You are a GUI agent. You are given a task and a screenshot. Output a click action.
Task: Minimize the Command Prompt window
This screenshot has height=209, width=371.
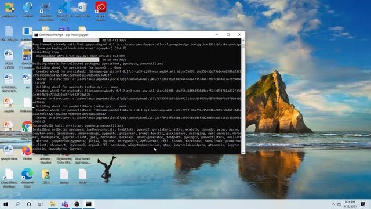[x=217, y=35]
